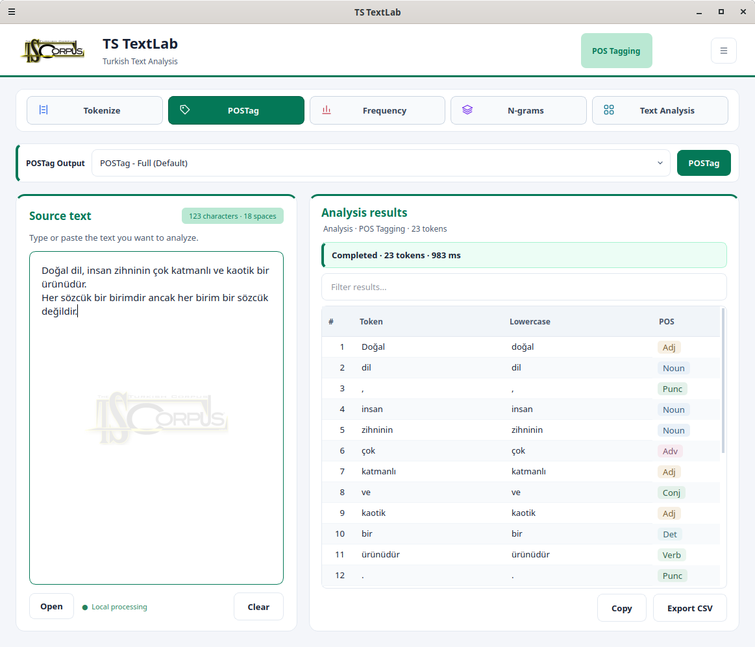The image size is (755, 647).
Task: Switch to the Tokenize tab
Action: 94,110
